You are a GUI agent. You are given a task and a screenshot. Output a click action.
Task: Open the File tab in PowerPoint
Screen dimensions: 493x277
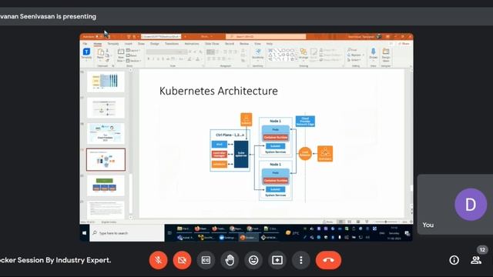point(85,44)
